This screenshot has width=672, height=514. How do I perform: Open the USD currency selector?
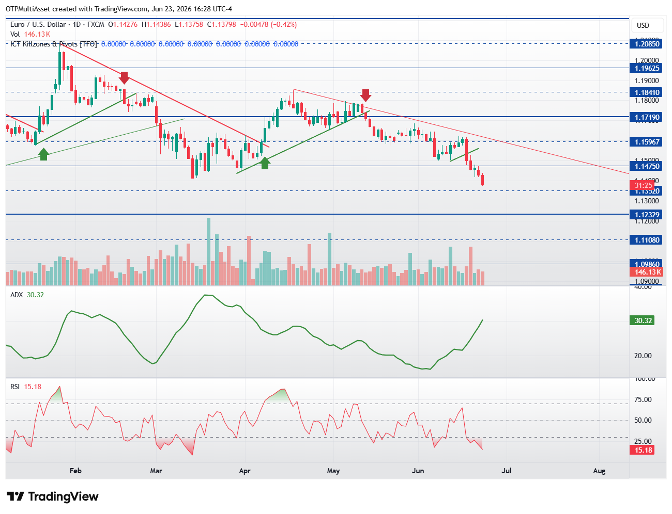(x=643, y=25)
